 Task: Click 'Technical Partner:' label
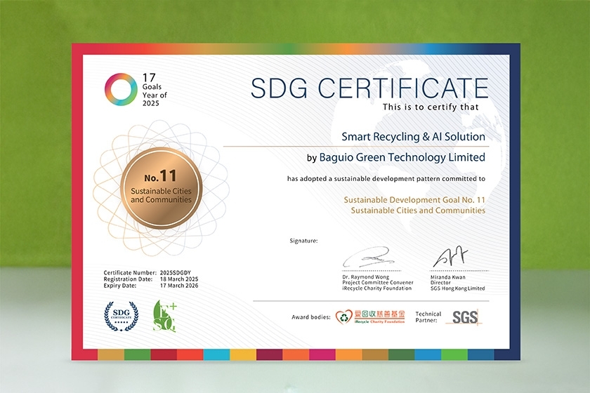tap(428, 317)
